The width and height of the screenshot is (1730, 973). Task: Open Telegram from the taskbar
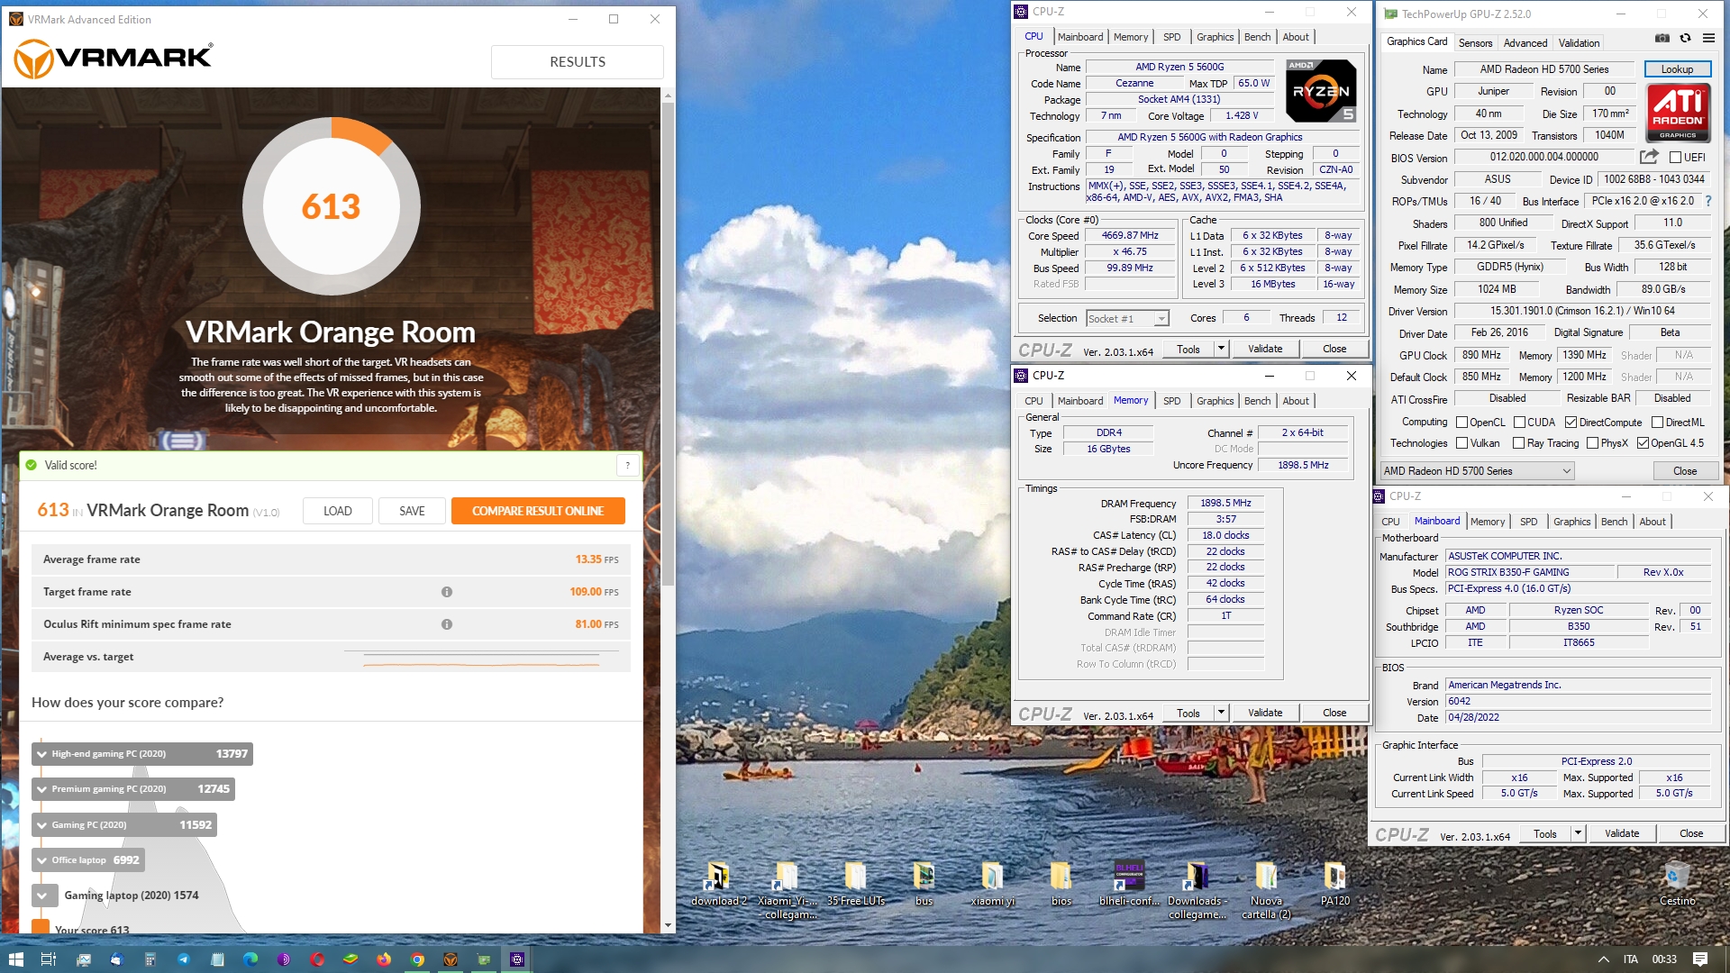184,959
